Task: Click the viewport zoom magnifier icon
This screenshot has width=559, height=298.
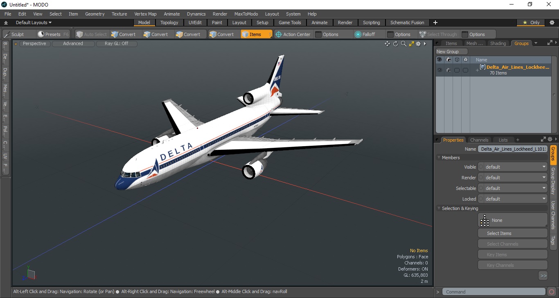Action: (403, 44)
